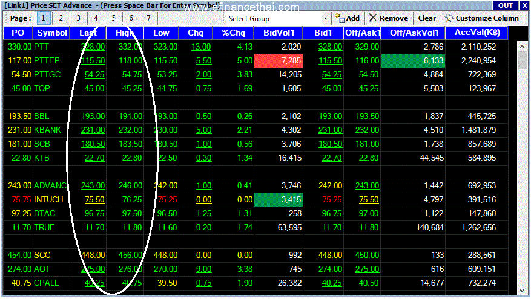Click DTAC %Chg value 1.31
Viewport: 531px width, 299px height.
tap(245, 213)
